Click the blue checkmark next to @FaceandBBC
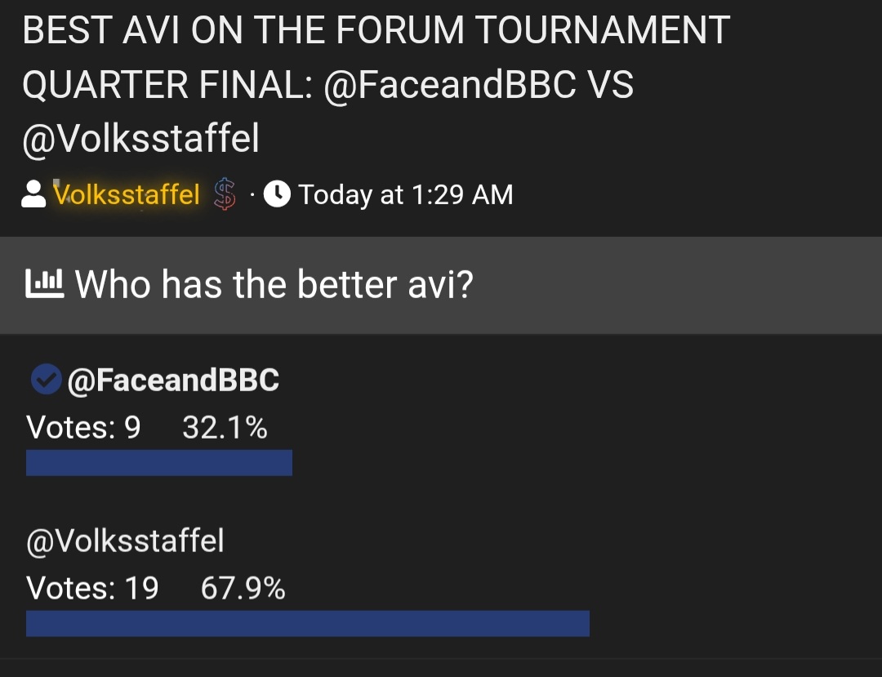 click(x=46, y=380)
